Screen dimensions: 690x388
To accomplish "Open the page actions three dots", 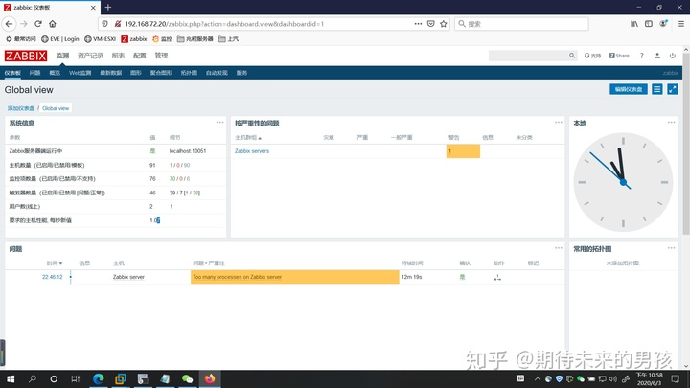I will 418,24.
